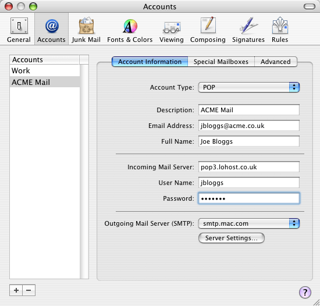This screenshot has height=306, width=320.
Task: Open the Account Type POP dropdown
Action: pos(249,87)
